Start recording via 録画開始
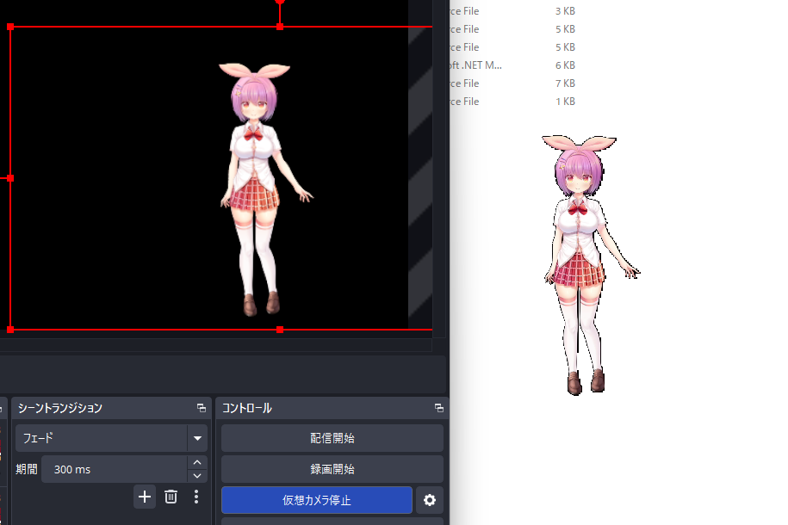Image resolution: width=788 pixels, height=525 pixels. 332,469
